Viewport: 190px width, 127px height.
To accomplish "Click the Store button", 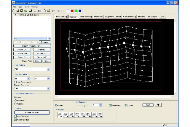I will point(148,105).
